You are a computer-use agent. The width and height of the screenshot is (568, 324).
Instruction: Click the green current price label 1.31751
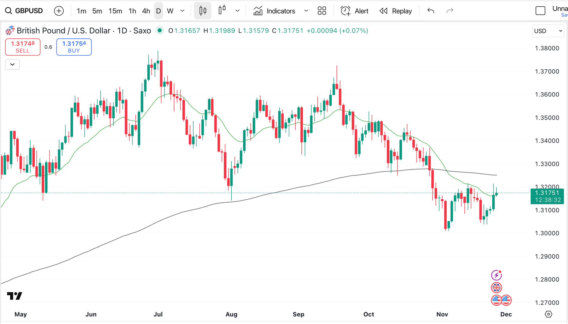(547, 193)
